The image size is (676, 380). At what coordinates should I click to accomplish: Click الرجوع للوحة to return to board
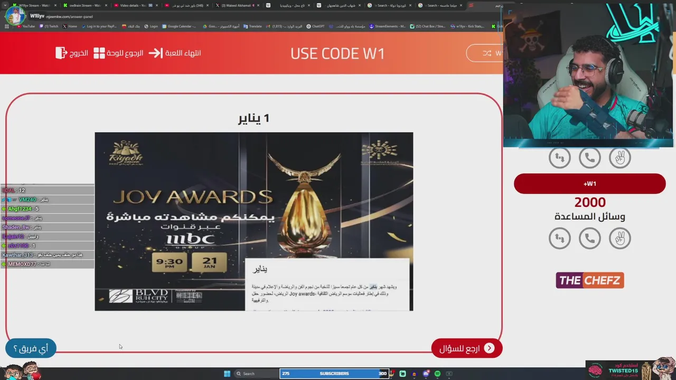pyautogui.click(x=118, y=53)
